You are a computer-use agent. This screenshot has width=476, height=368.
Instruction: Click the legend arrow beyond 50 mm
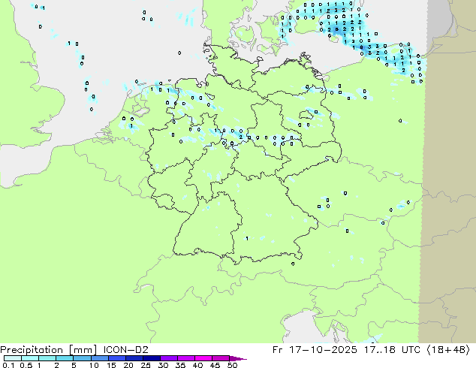coord(238,358)
